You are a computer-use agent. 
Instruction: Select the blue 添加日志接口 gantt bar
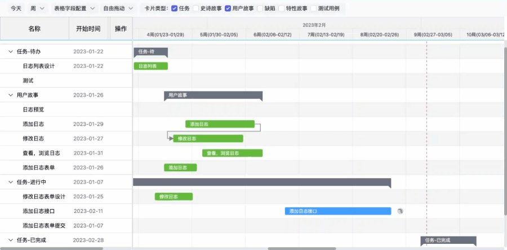337,211
